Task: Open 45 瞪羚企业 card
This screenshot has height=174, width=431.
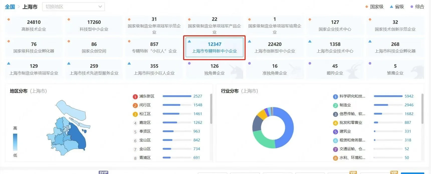Action: (x=335, y=69)
